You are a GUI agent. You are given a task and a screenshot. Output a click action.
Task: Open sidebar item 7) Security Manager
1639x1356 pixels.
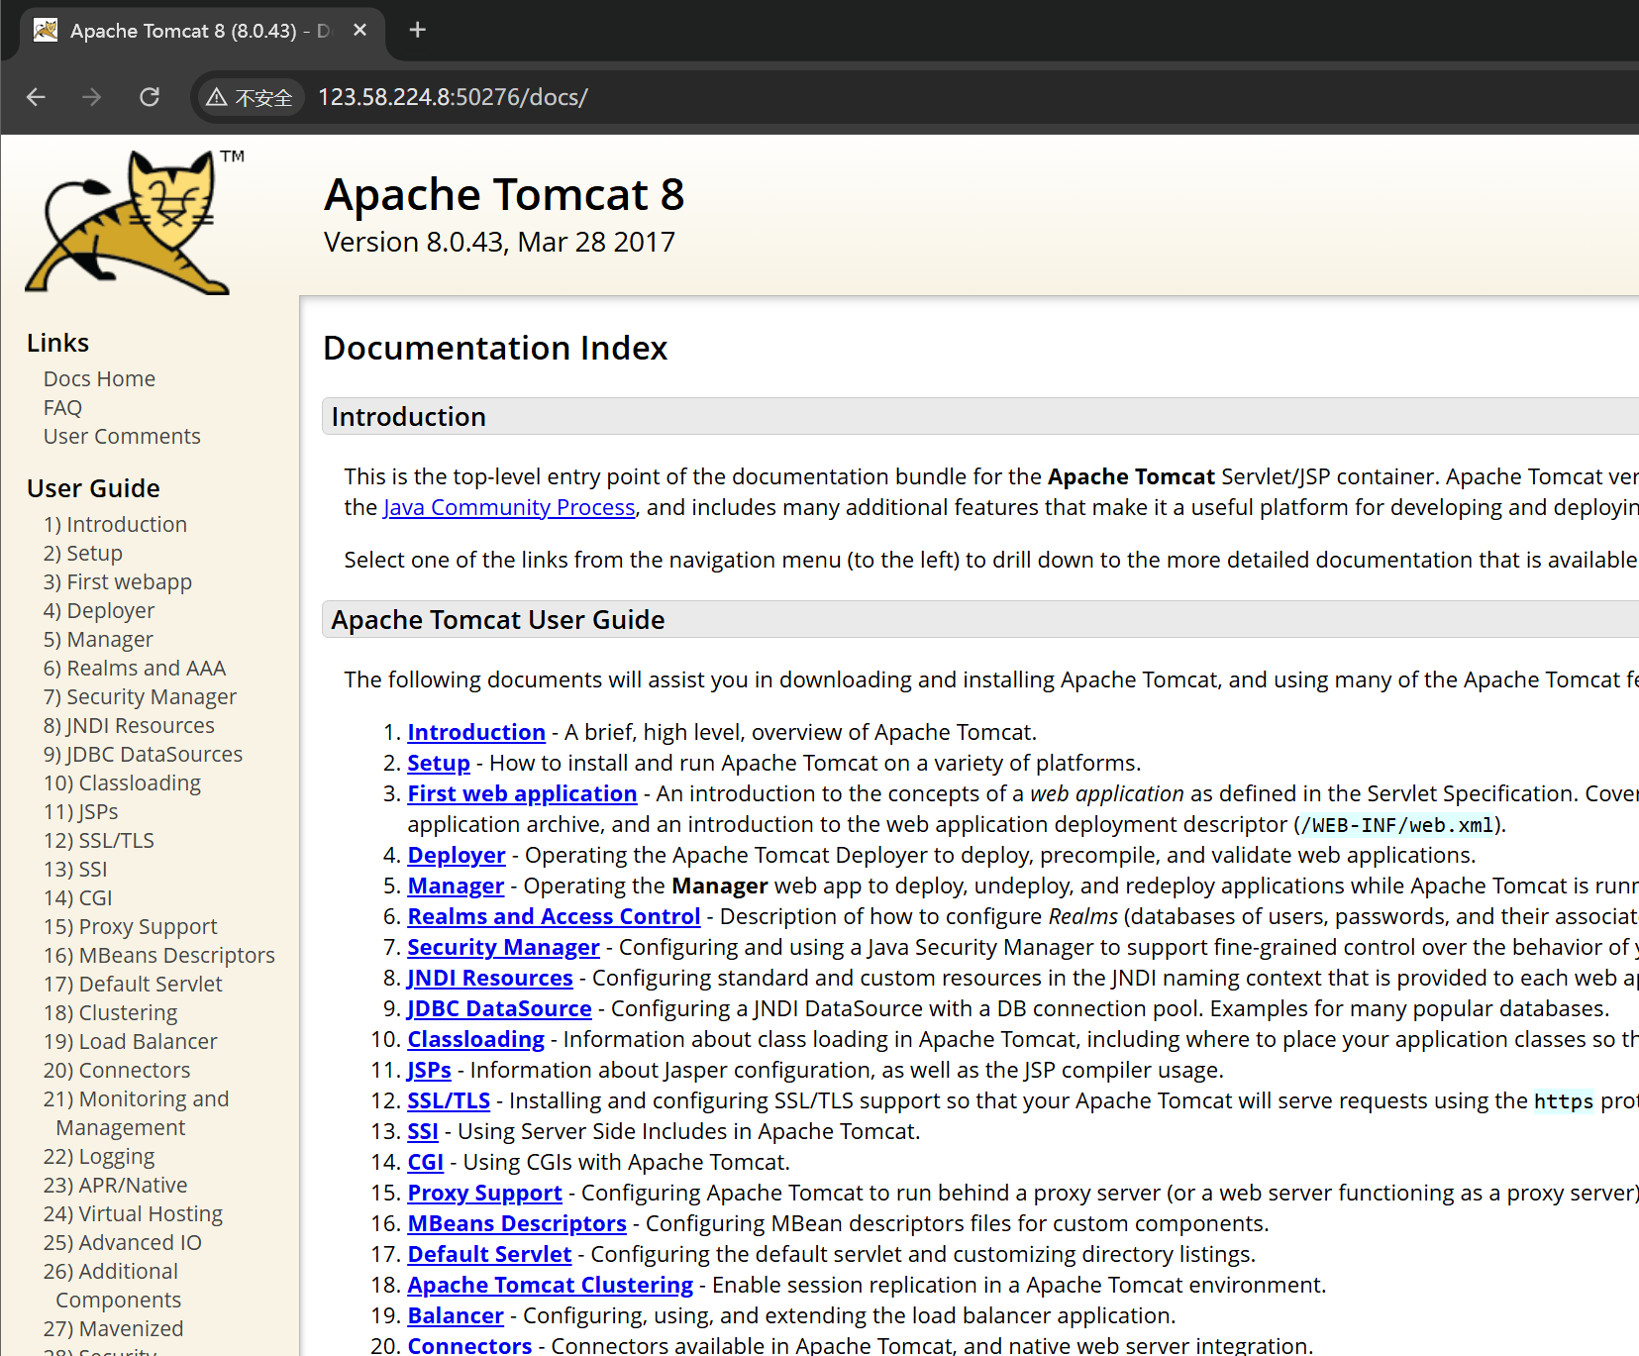140,696
